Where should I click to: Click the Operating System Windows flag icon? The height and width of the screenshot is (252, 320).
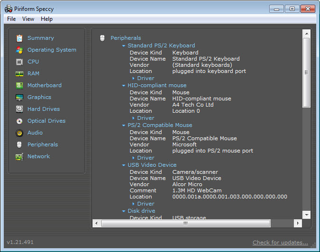pos(19,50)
